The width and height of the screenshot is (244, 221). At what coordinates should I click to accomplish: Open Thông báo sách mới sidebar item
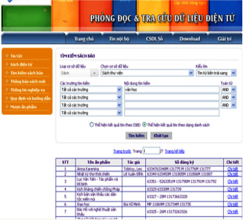[28, 81]
